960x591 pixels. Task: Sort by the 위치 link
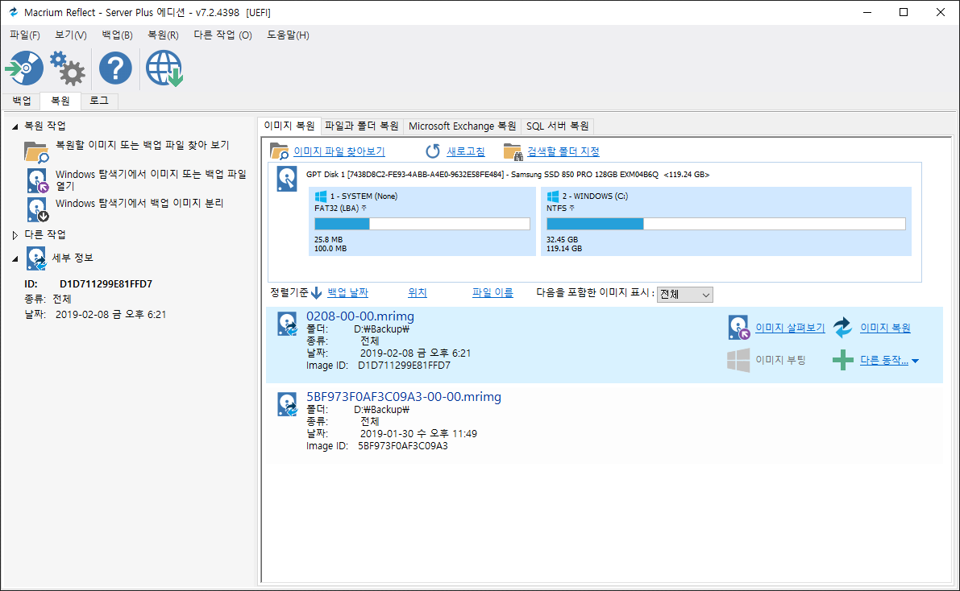(417, 293)
